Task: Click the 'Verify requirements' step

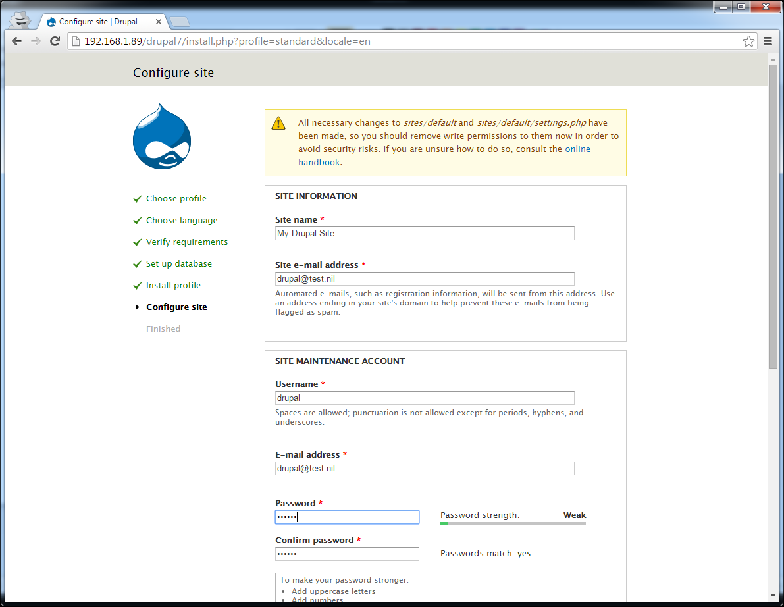Action: 187,242
